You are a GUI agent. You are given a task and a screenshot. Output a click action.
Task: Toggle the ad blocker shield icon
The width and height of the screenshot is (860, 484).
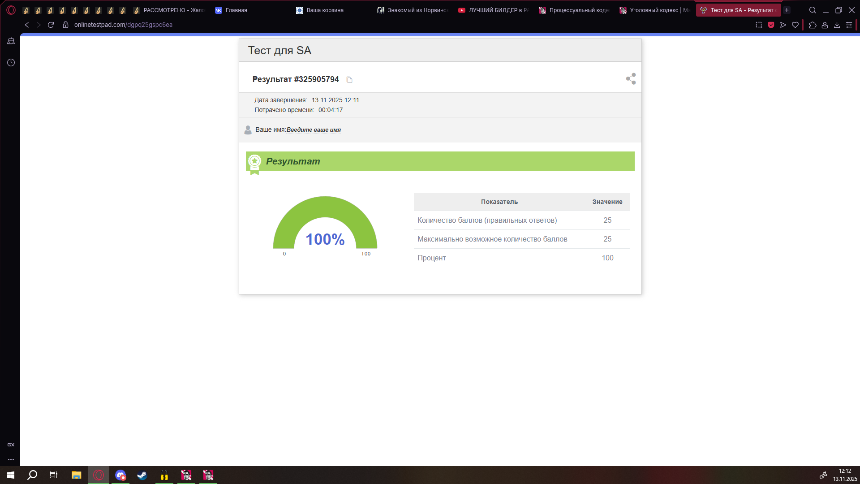pos(771,25)
